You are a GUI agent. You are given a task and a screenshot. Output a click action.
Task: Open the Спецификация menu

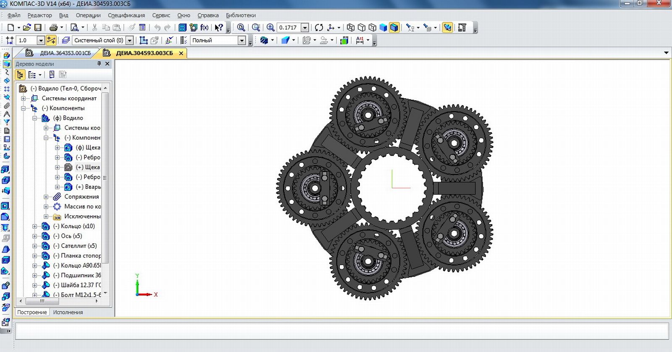(126, 15)
